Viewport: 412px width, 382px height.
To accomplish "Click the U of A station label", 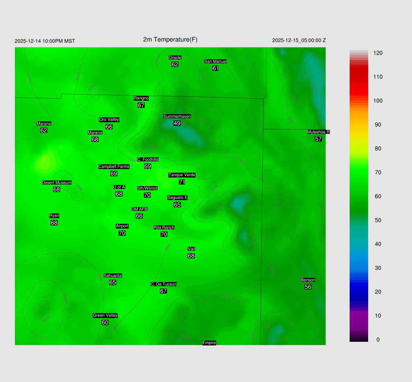I will pyautogui.click(x=119, y=187).
